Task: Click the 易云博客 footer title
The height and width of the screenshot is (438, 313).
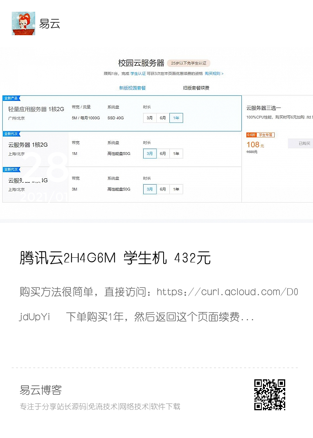Action: [41, 390]
